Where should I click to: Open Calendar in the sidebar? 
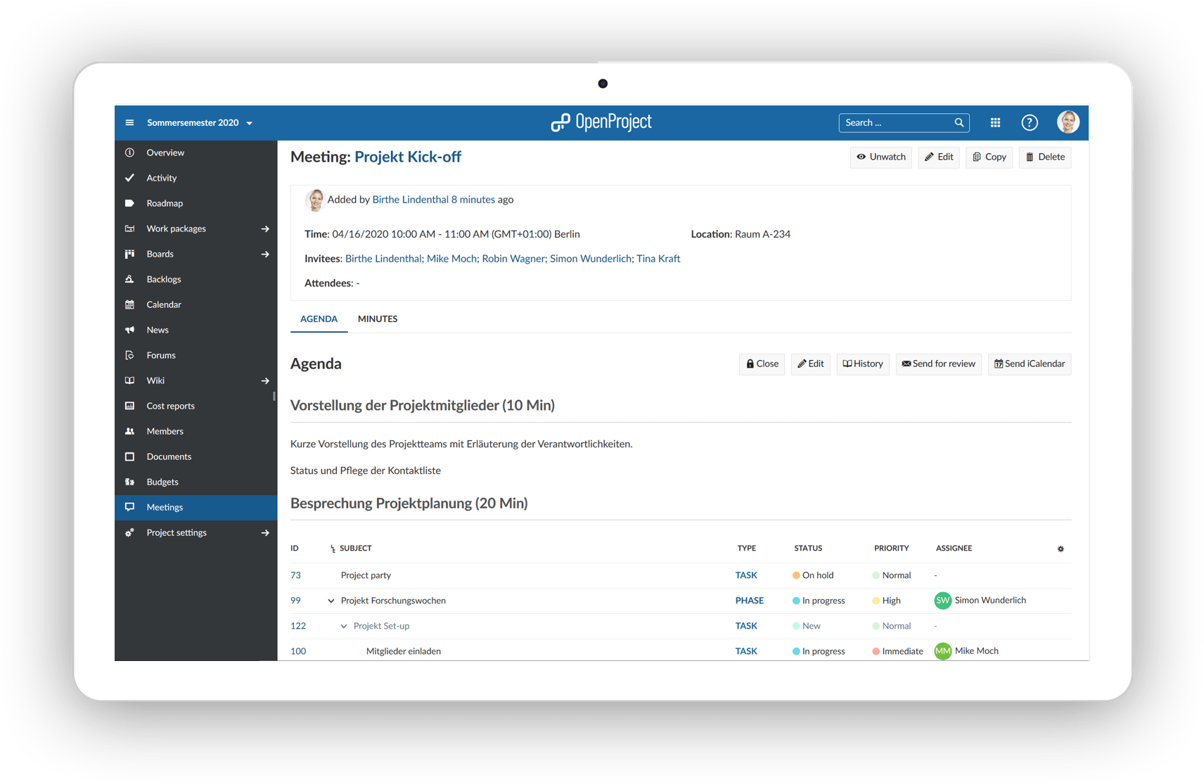coord(163,305)
